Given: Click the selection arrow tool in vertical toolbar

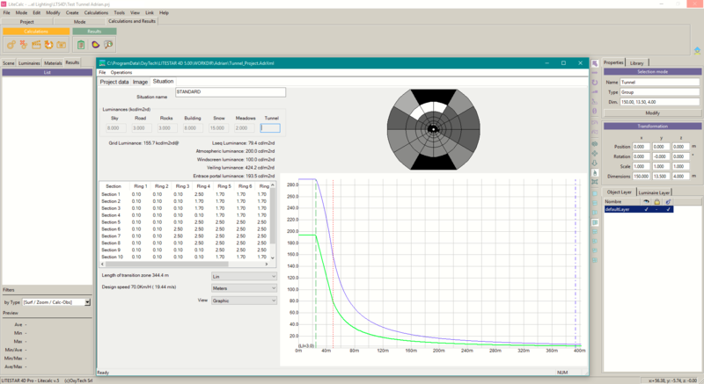Looking at the screenshot, I should 595,63.
